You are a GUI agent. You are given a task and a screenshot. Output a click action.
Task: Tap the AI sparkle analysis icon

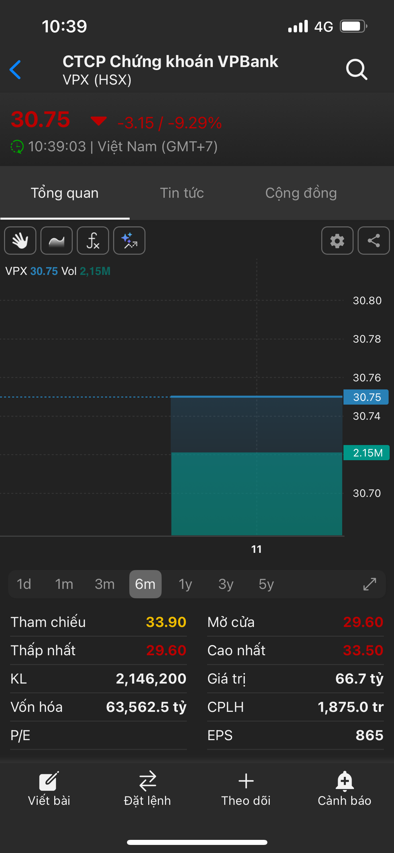coord(129,241)
